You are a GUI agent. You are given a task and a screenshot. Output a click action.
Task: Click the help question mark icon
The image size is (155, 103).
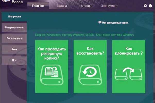point(150,6)
